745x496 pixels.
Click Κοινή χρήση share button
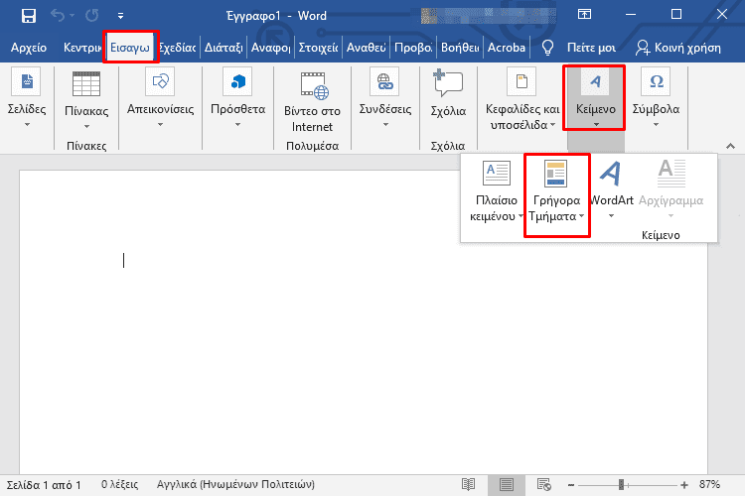679,47
